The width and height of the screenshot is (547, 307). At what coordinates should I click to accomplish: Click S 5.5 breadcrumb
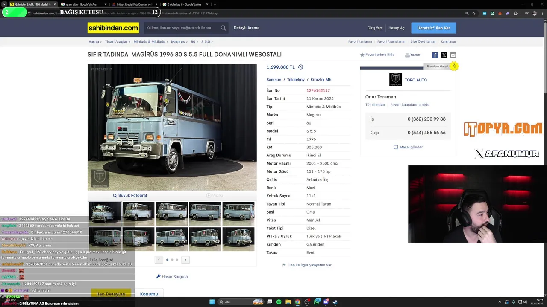click(206, 42)
